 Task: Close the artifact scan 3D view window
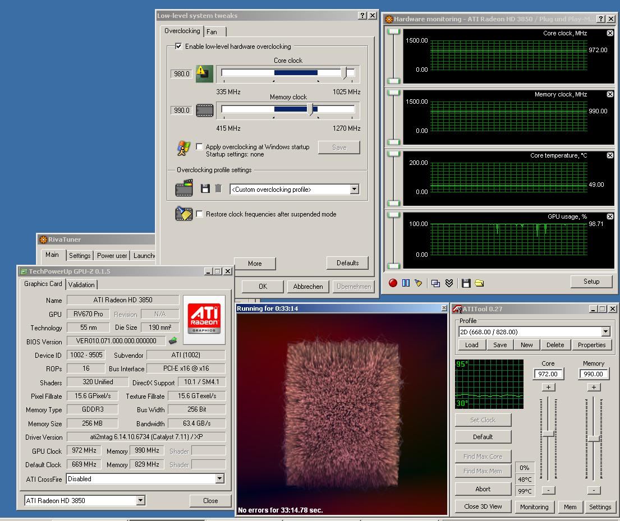click(x=444, y=308)
